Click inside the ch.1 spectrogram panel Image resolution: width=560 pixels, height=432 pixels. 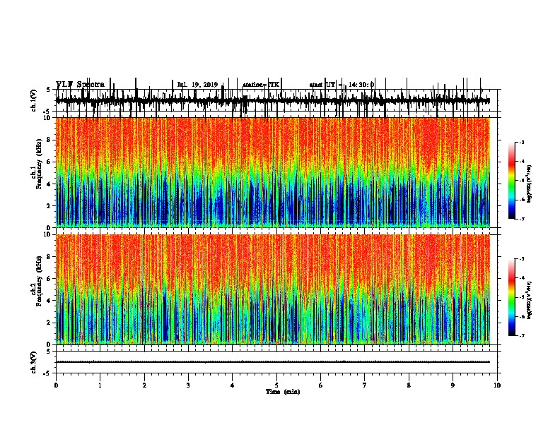[x=273, y=172]
